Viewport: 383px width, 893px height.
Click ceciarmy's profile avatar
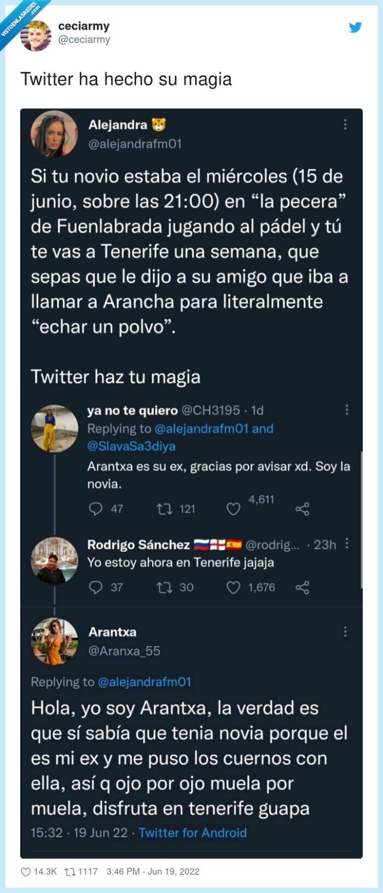35,34
